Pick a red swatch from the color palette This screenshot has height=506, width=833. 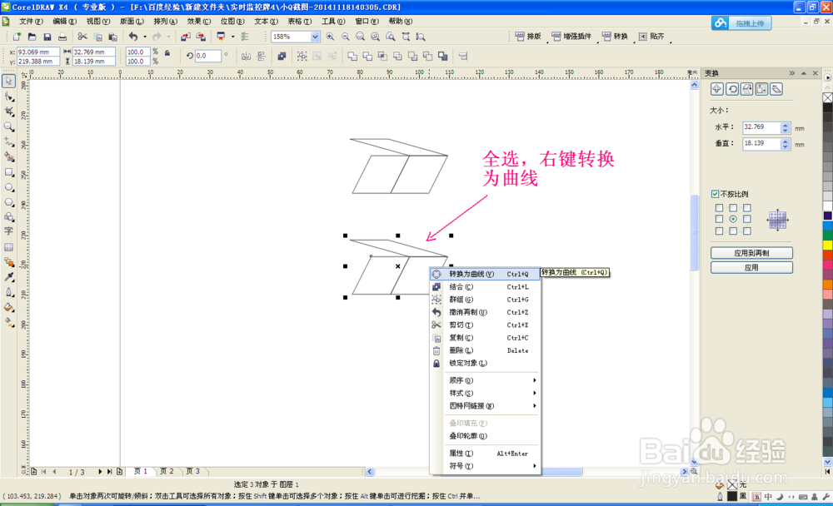[x=826, y=255]
